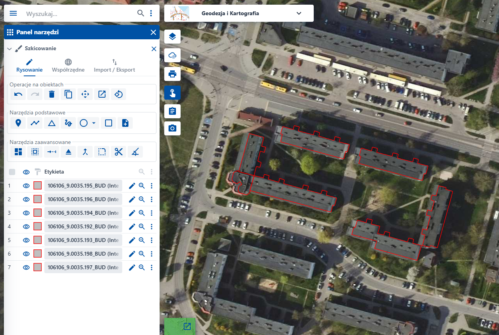
Task: Click the print map button
Action: pos(172,74)
